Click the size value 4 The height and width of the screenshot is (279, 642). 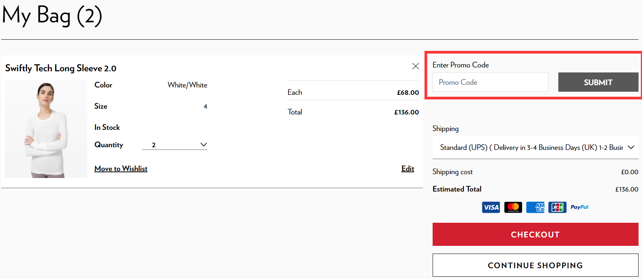[x=206, y=106]
